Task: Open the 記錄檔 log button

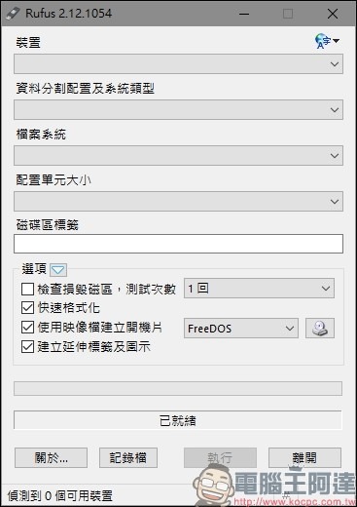Action: (128, 458)
